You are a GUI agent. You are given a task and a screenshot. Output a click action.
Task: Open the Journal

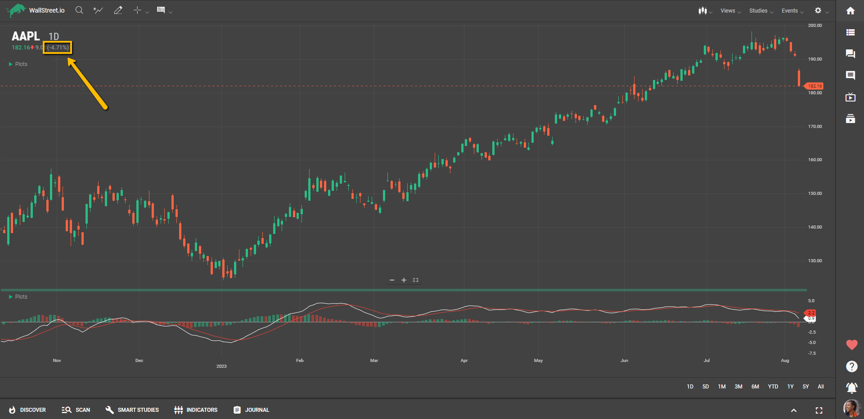(251, 410)
